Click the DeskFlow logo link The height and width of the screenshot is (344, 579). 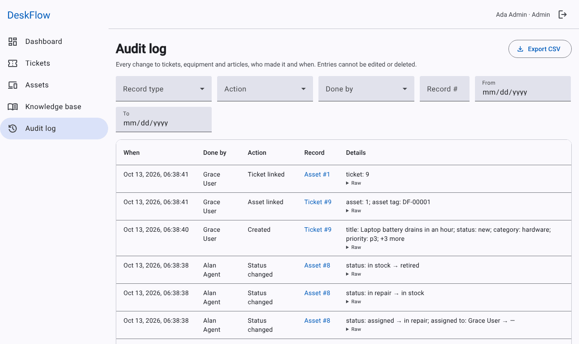pos(29,15)
